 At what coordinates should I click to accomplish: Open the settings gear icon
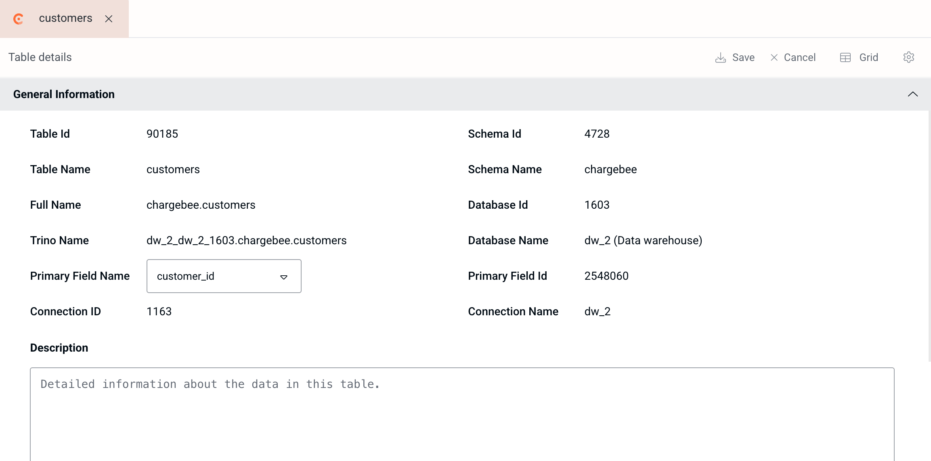[909, 57]
